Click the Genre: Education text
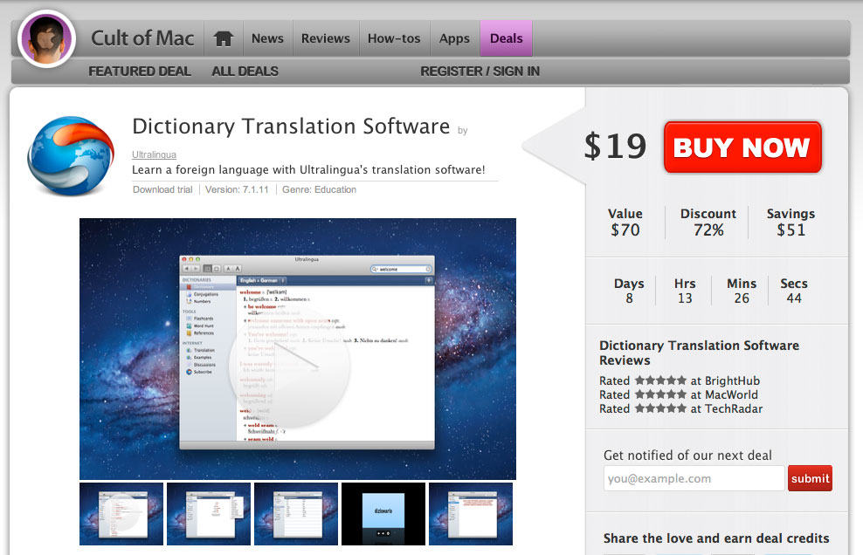 point(319,189)
